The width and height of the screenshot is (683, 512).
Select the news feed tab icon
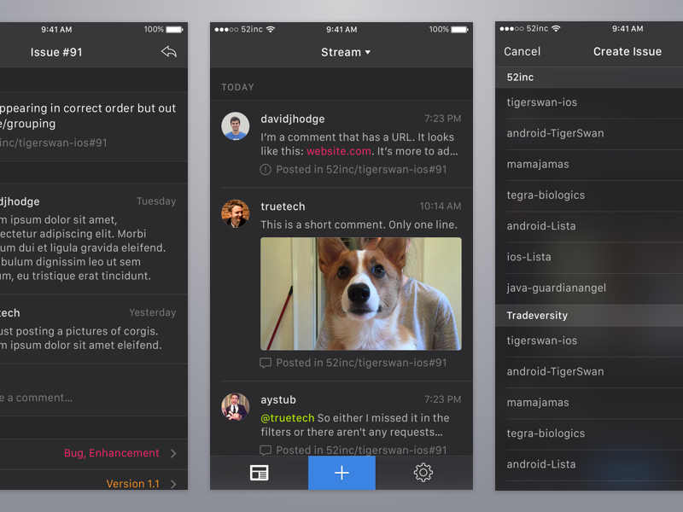(259, 473)
